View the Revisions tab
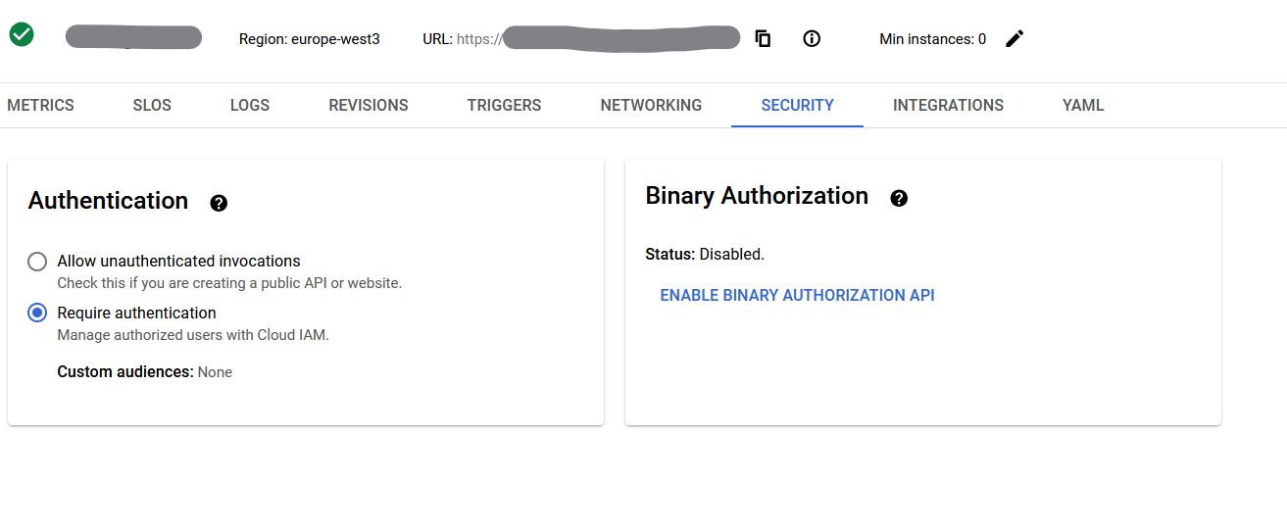Viewport: 1287px width, 531px height. [x=369, y=106]
